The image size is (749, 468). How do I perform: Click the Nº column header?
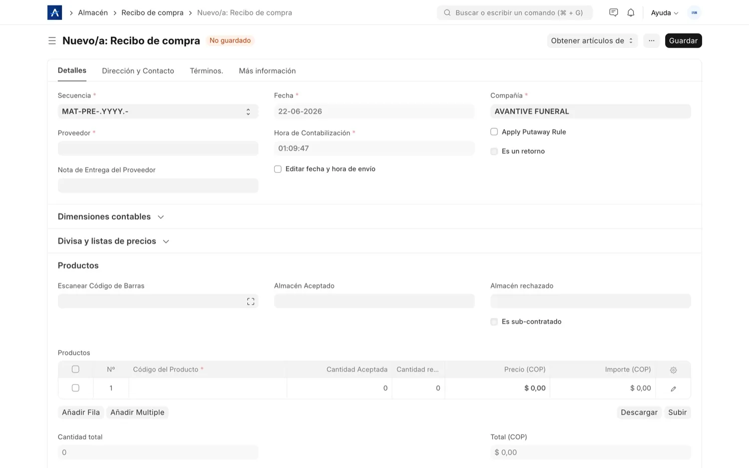coord(111,369)
